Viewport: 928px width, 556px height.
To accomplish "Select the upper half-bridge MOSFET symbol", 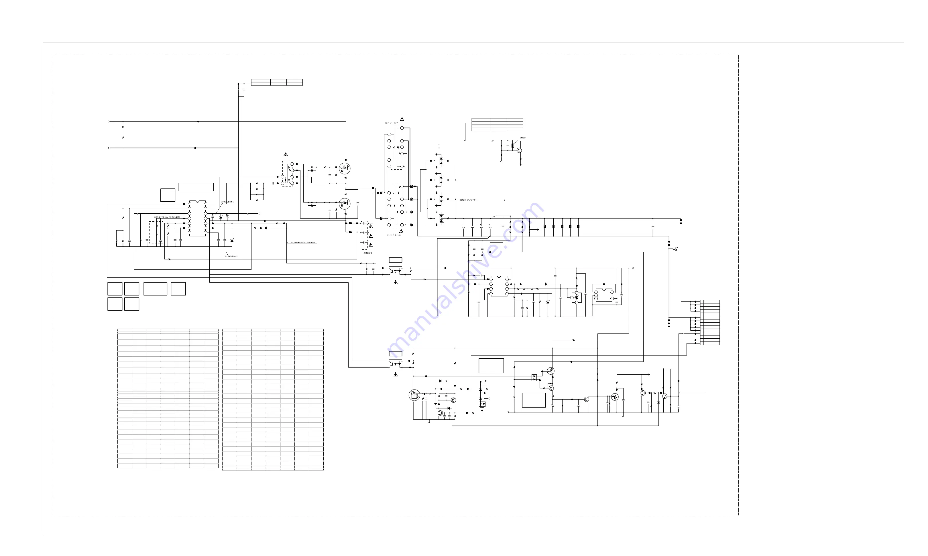I will coord(344,168).
